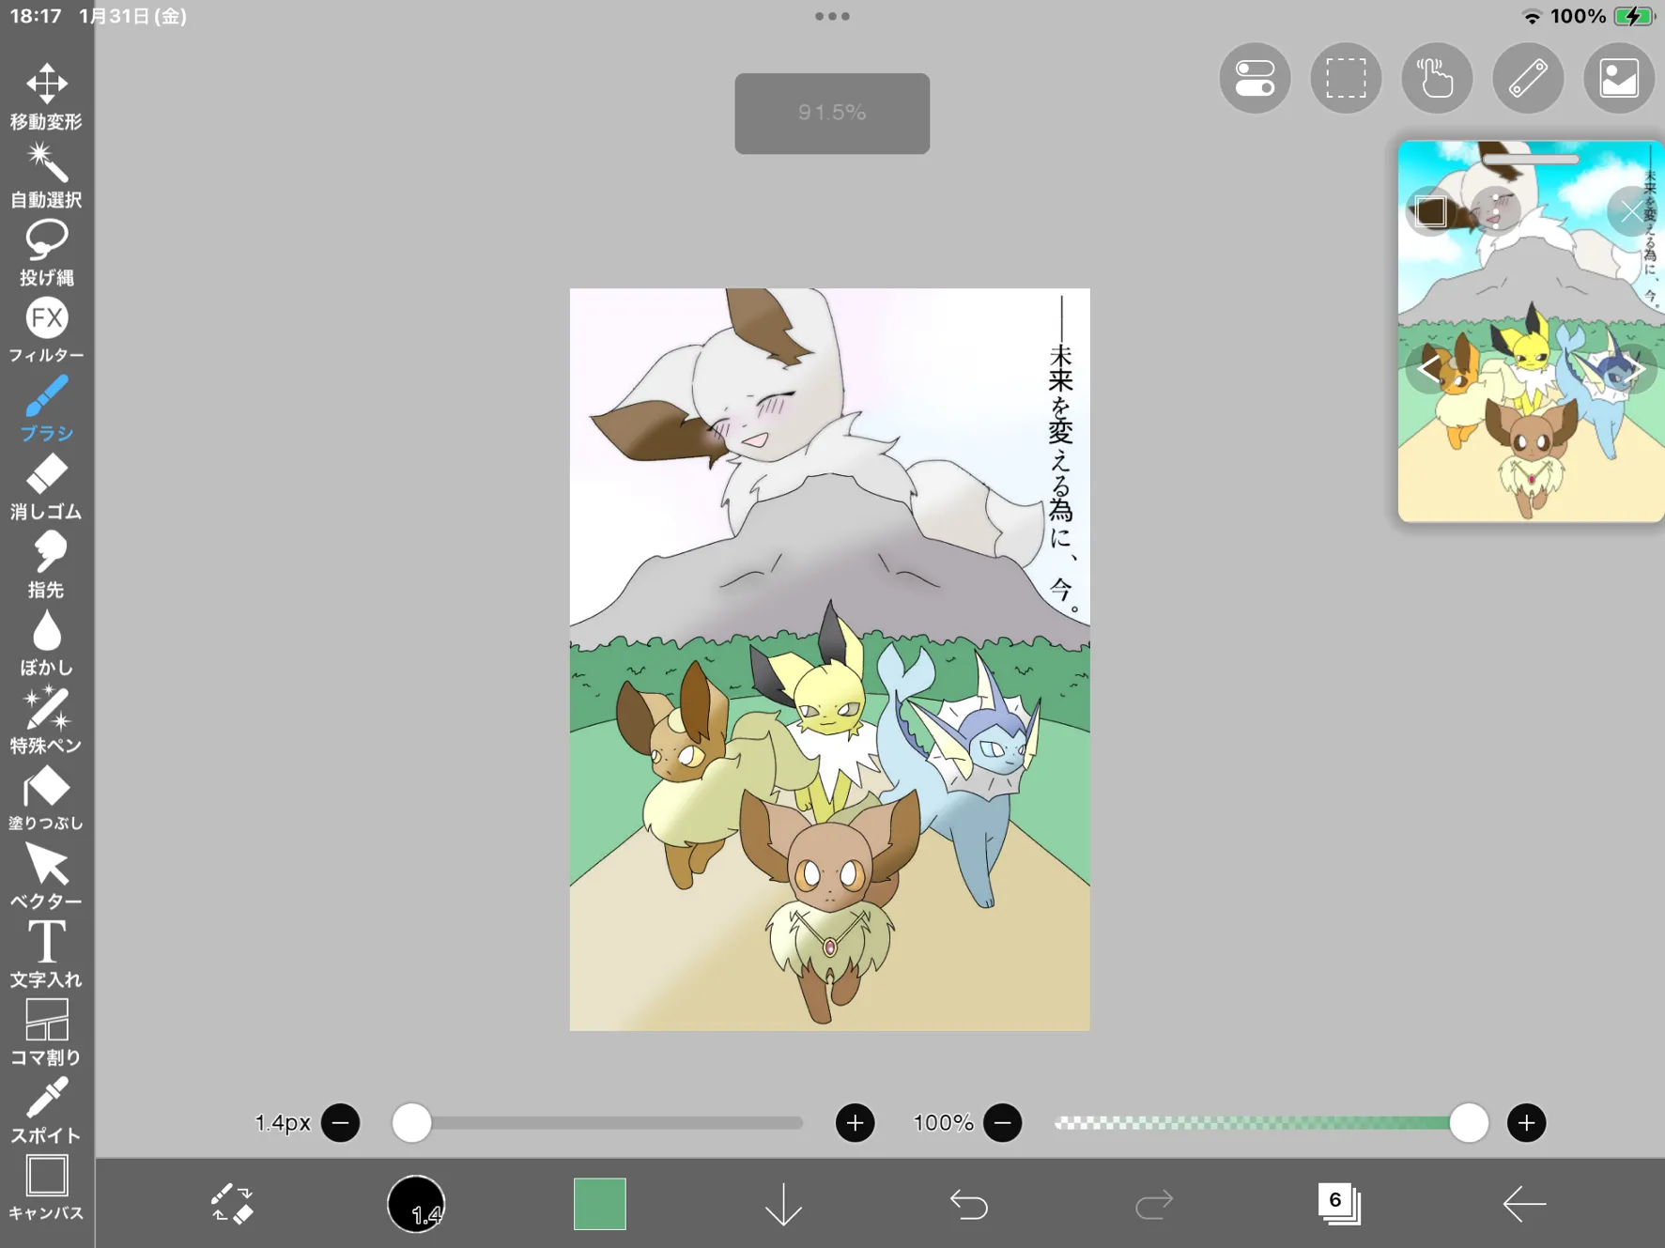Select the 自動選択 magic wand tool
This screenshot has width=1665, height=1248.
point(46,176)
